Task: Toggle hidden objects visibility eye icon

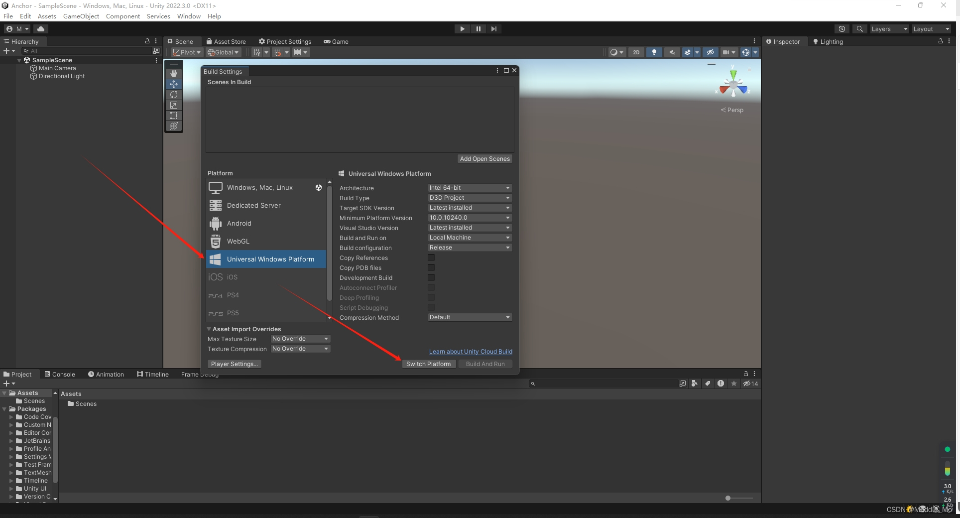Action: [x=711, y=52]
